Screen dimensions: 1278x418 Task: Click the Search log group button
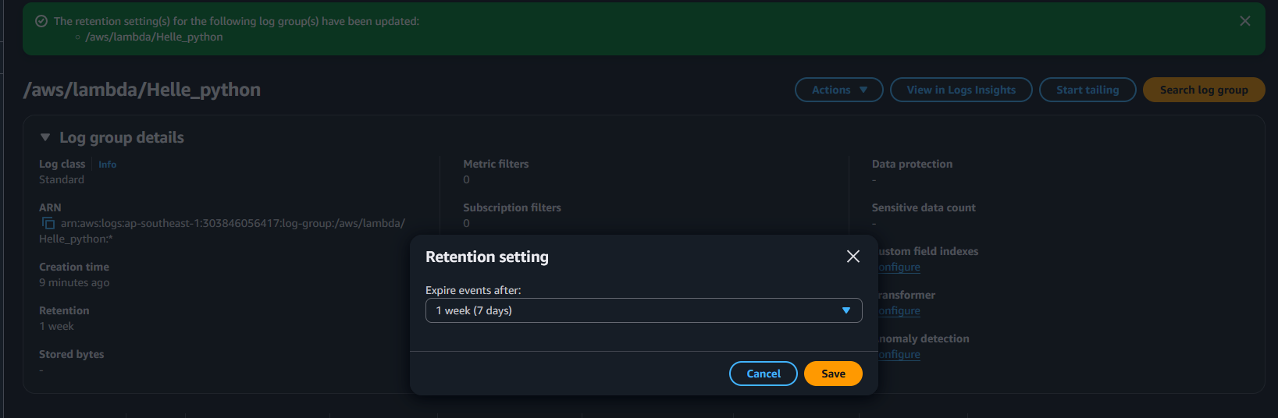pyautogui.click(x=1203, y=90)
